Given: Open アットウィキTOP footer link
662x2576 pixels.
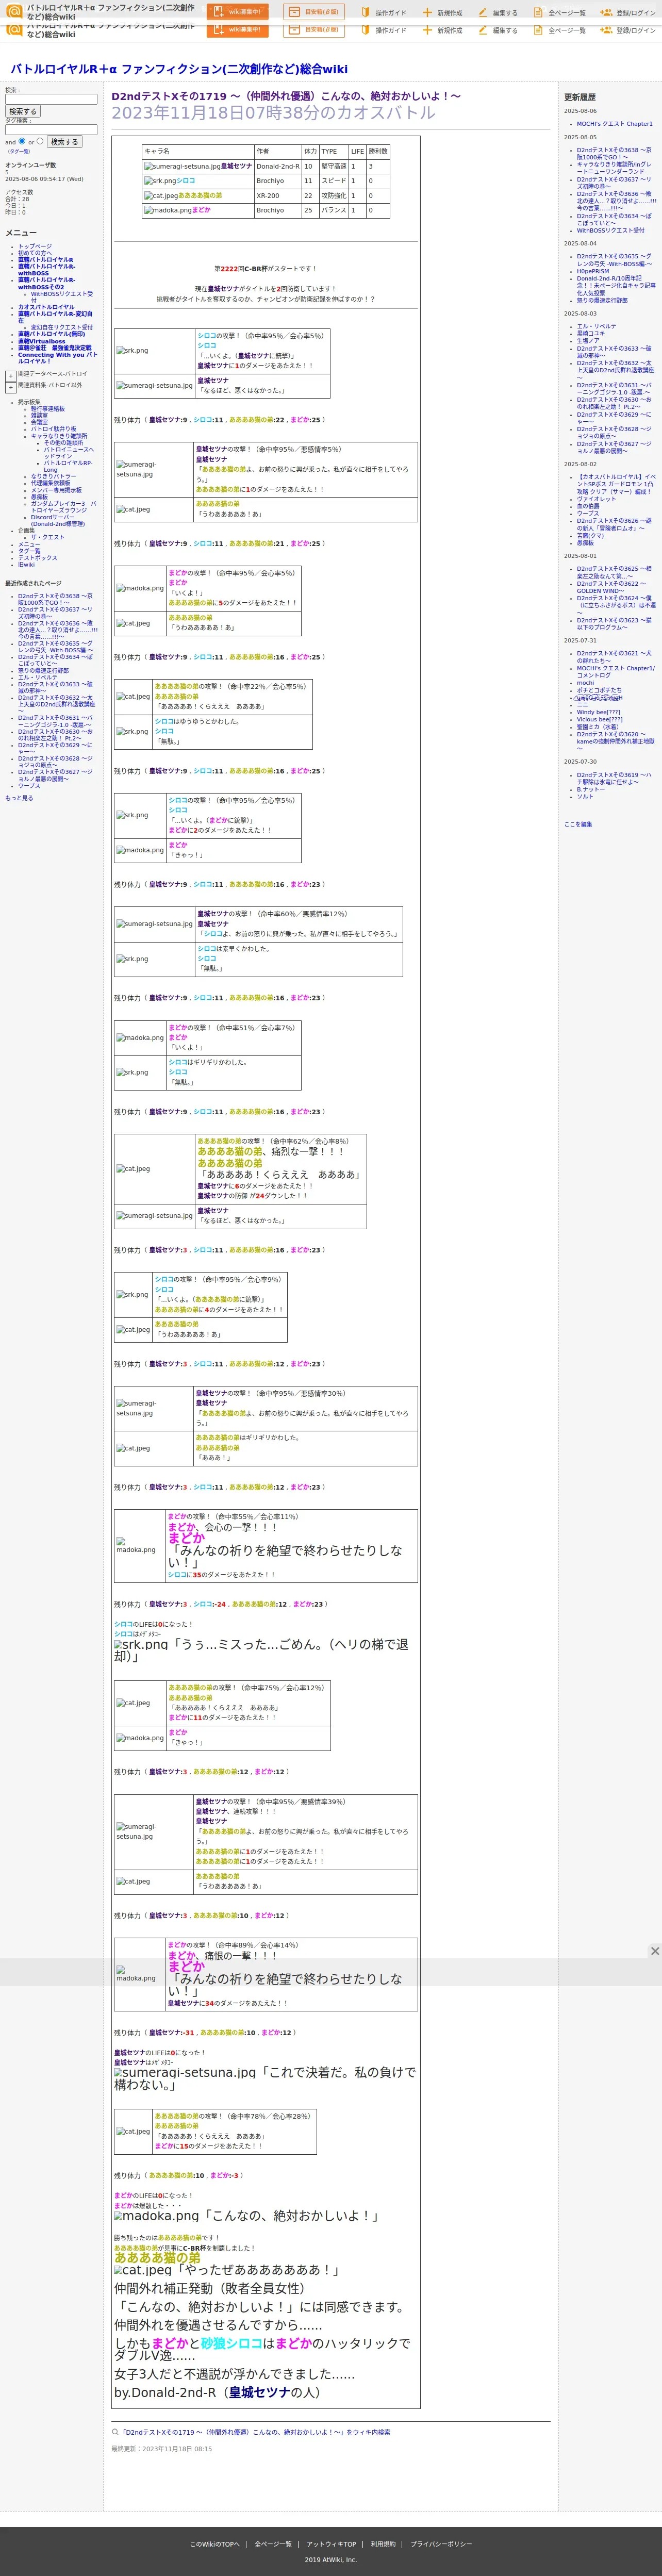Looking at the screenshot, I should 331,2544.
